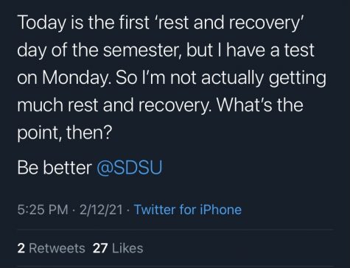Viewport: 350px width, 268px height.
Task: Click the number 27 like count
Action: coord(100,248)
